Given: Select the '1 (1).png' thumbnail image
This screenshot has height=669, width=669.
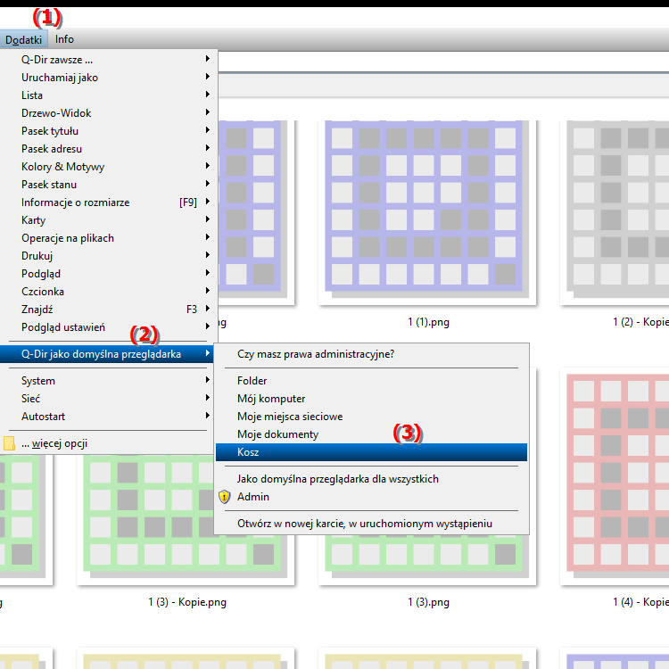Looking at the screenshot, I should (x=427, y=212).
